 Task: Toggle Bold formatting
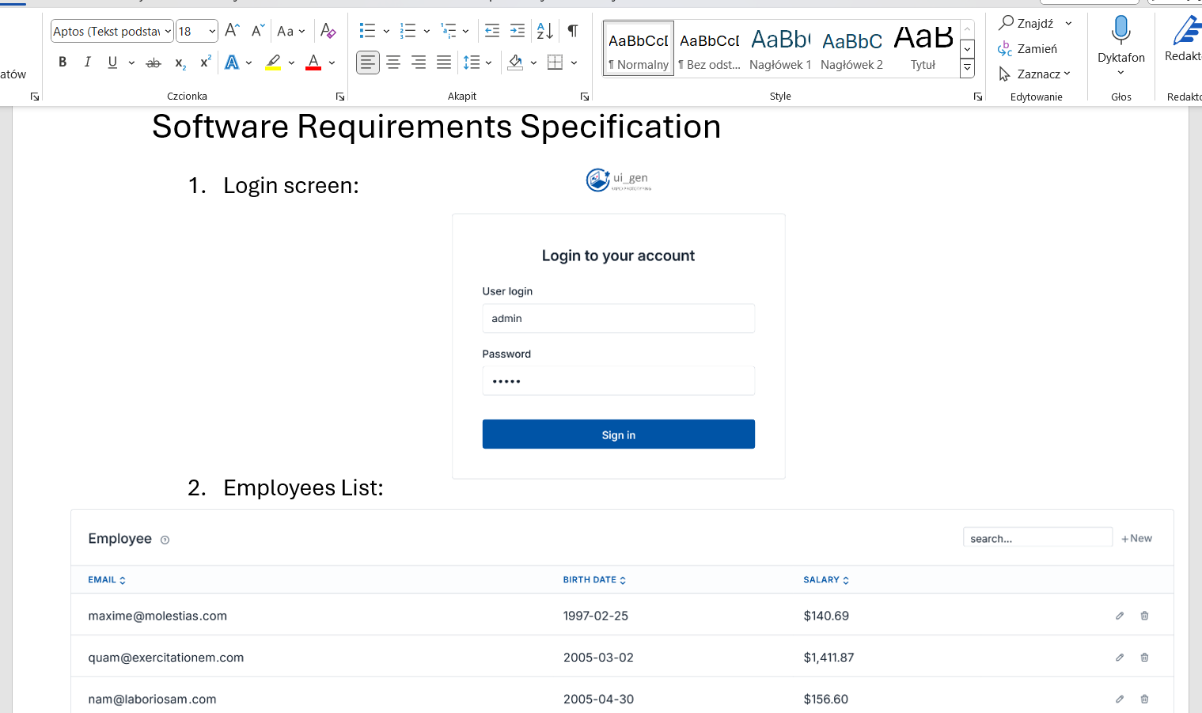click(x=63, y=62)
